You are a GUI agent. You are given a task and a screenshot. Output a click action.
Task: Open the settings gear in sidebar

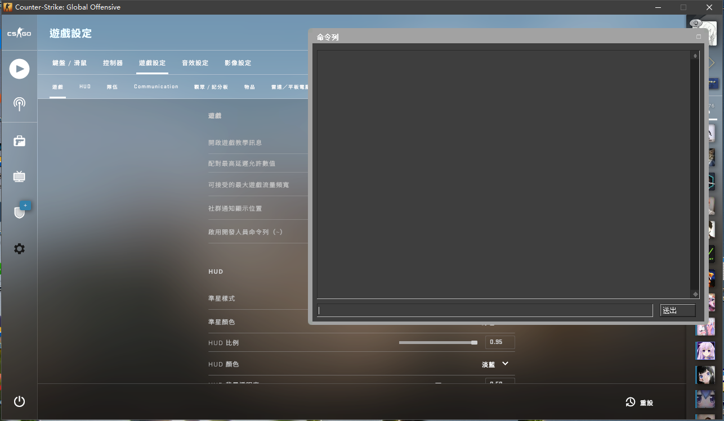(19, 248)
